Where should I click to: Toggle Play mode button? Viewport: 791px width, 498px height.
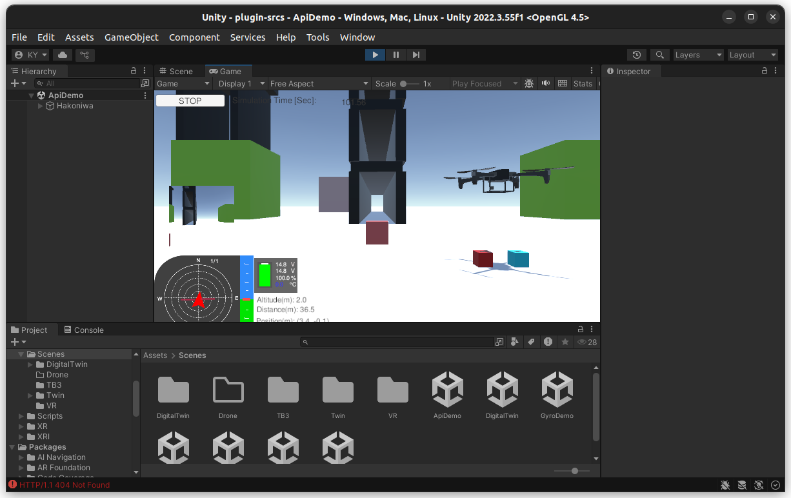click(x=375, y=55)
